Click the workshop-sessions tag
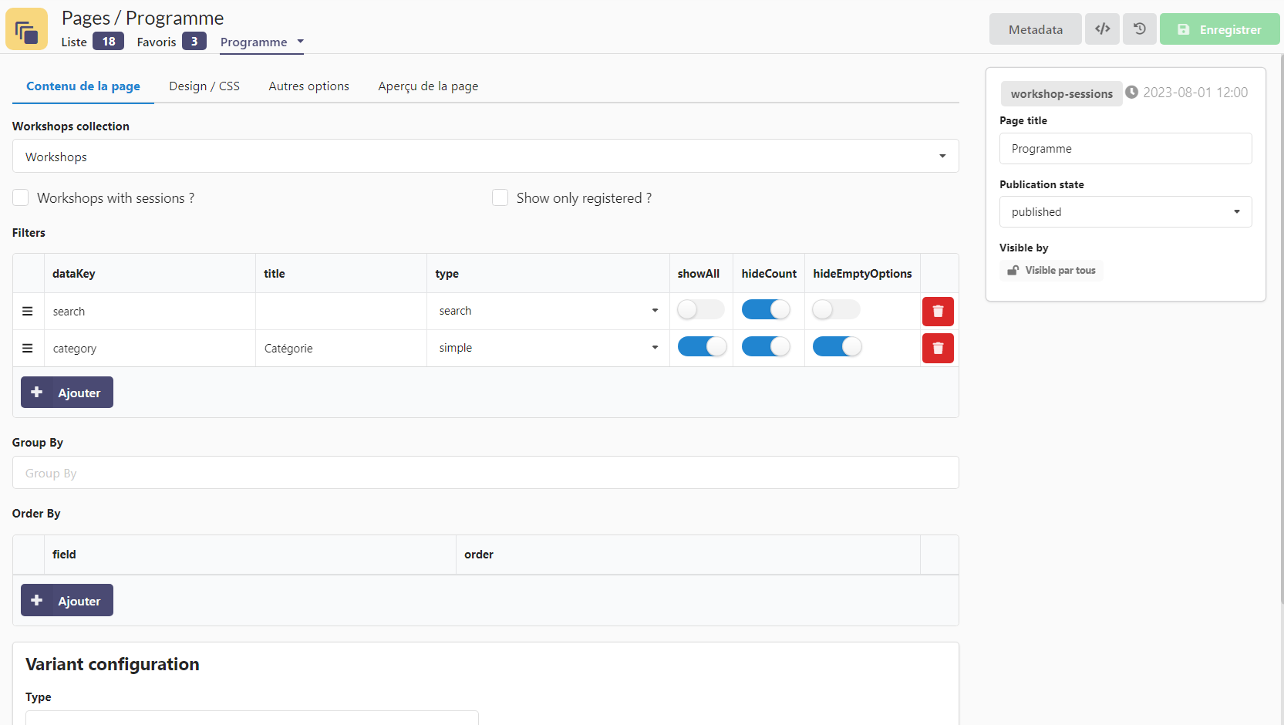This screenshot has height=725, width=1284. coord(1061,94)
